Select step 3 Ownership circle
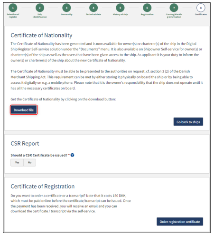 66,8
